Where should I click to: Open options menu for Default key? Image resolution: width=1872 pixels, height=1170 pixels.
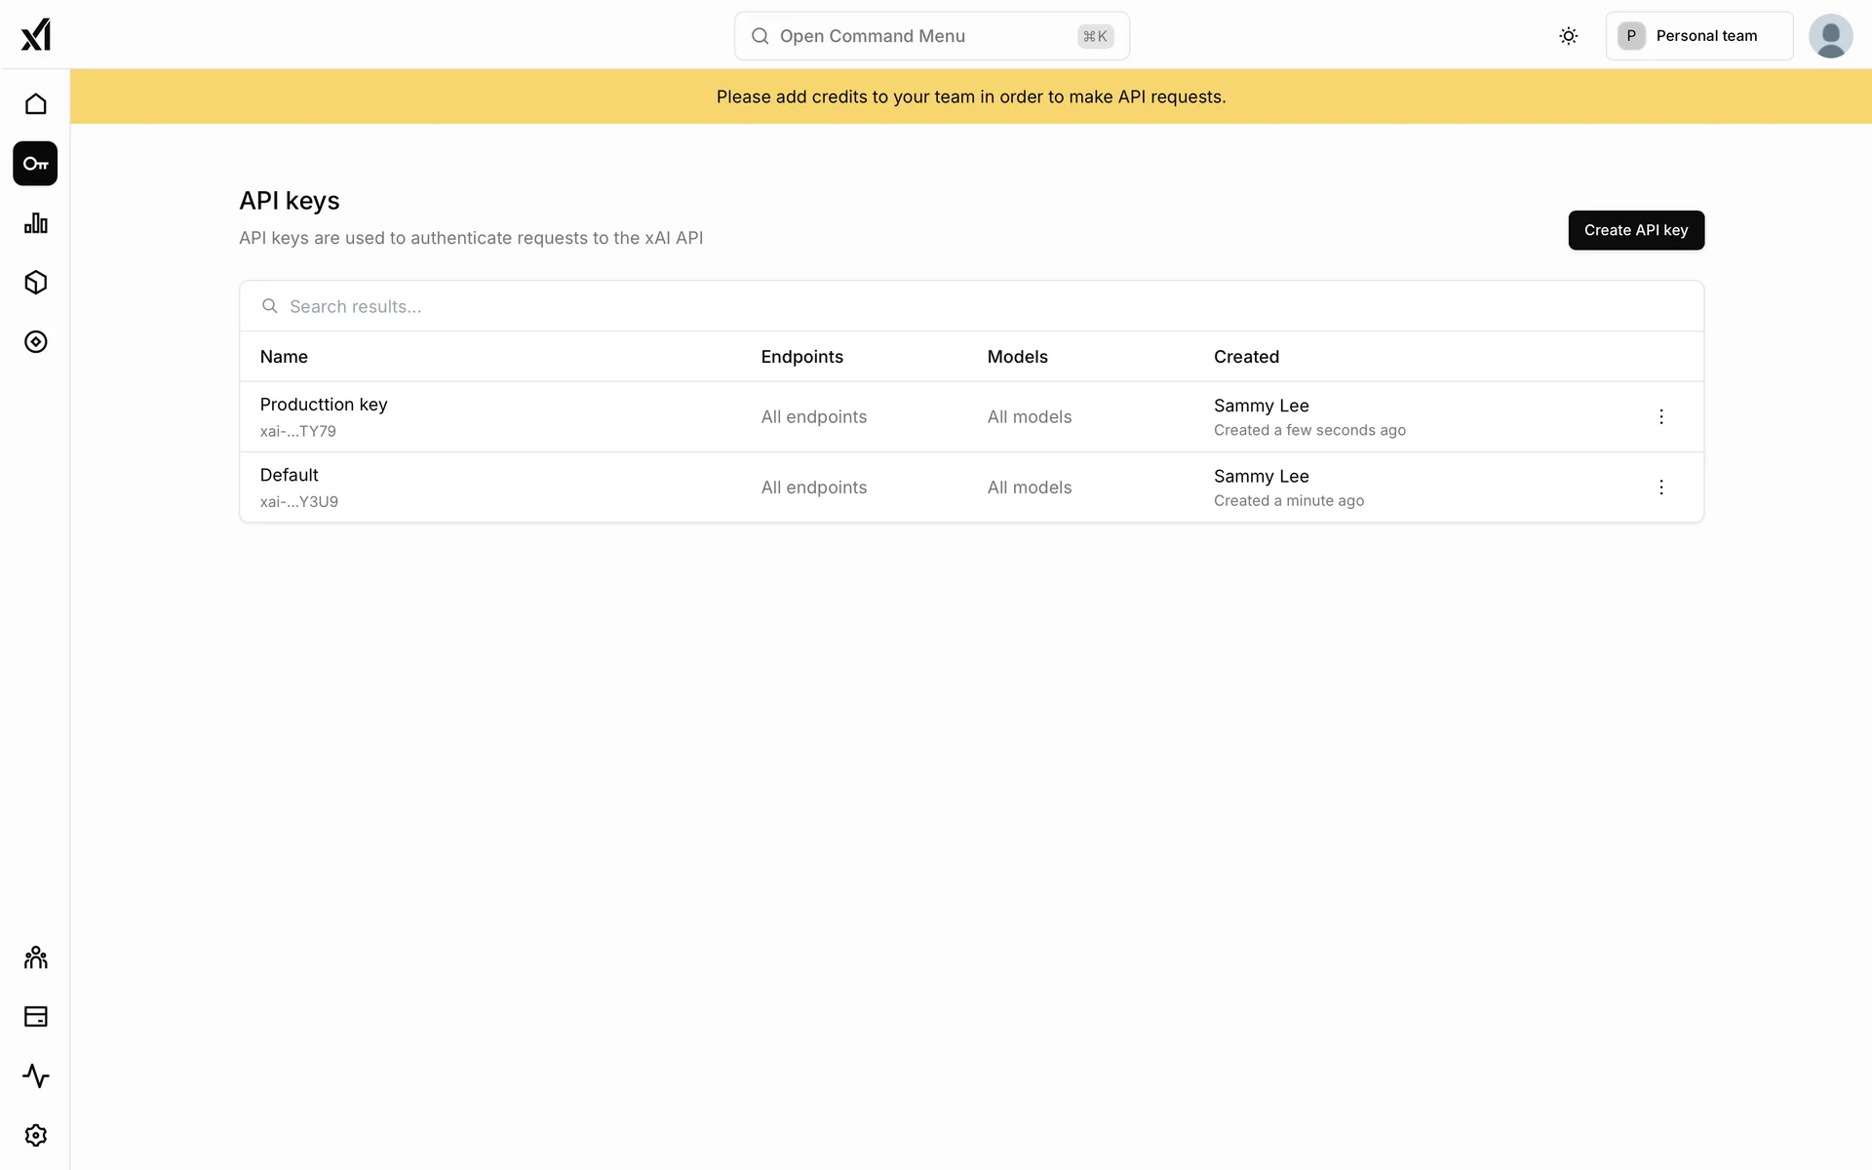(x=1661, y=487)
